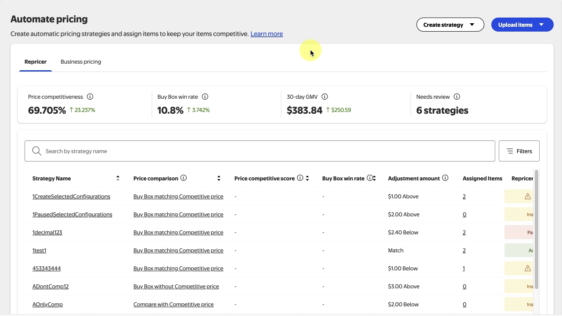Open strategy 1decimal123
Image resolution: width=562 pixels, height=316 pixels.
point(47,232)
